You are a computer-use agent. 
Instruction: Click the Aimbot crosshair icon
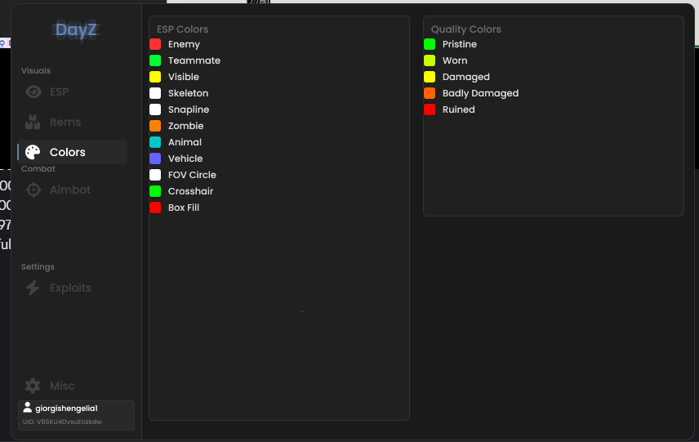coord(33,190)
